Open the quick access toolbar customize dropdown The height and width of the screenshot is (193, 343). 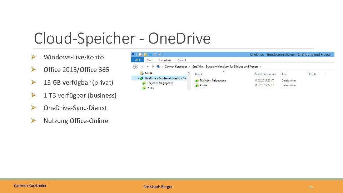(x=160, y=54)
